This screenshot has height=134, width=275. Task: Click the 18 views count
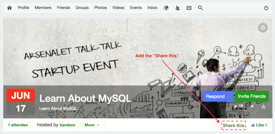[241, 106]
